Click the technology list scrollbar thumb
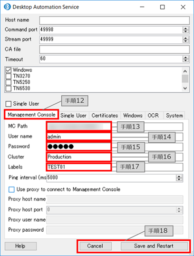This screenshot has height=256, width=194. 185,79
